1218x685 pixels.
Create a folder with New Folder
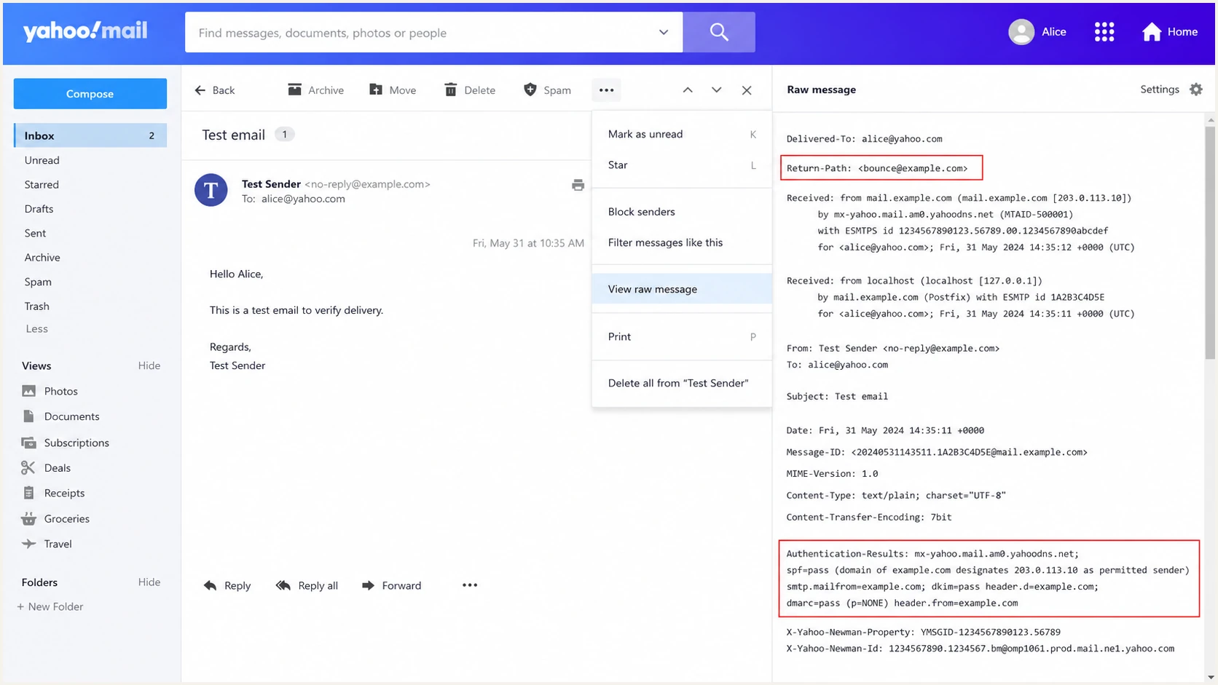click(x=50, y=606)
